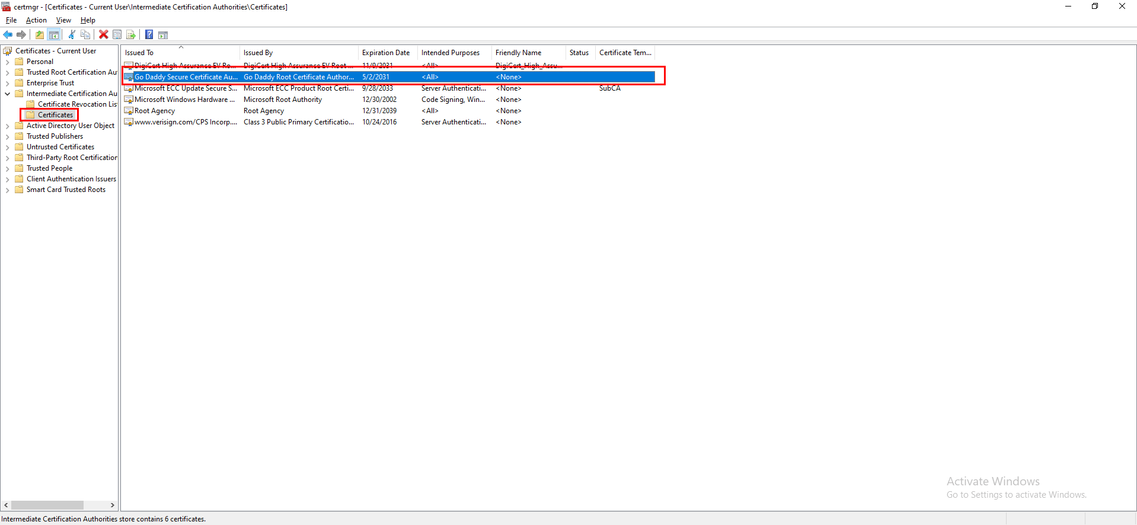Click the Root Agency certificate icon
1137x525 pixels.
tap(129, 111)
